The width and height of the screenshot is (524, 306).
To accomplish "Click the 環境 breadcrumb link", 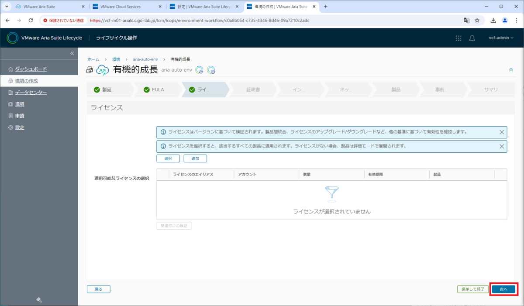I will pos(116,59).
